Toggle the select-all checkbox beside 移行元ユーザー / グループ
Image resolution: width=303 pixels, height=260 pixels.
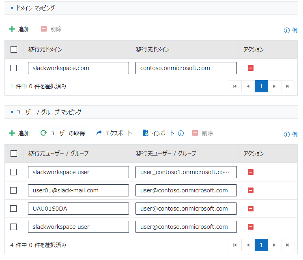coord(14,153)
